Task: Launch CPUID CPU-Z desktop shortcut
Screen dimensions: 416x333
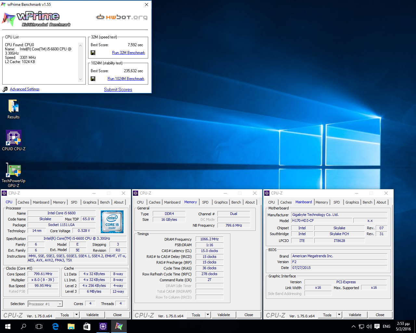Action: pyautogui.click(x=13, y=141)
